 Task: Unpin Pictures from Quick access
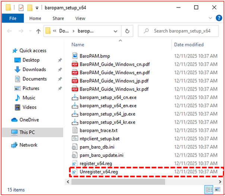coord(60,88)
